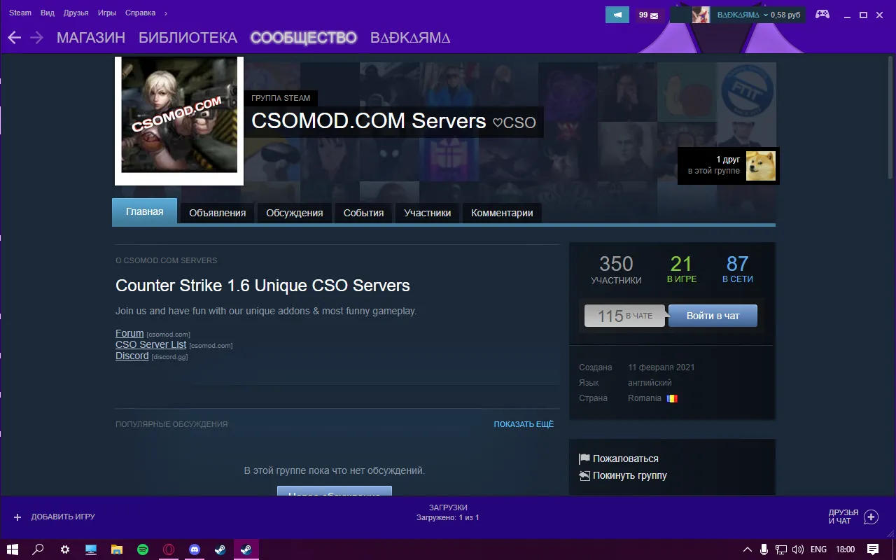
Task: Click the microphone icon in system tray
Action: point(764,549)
